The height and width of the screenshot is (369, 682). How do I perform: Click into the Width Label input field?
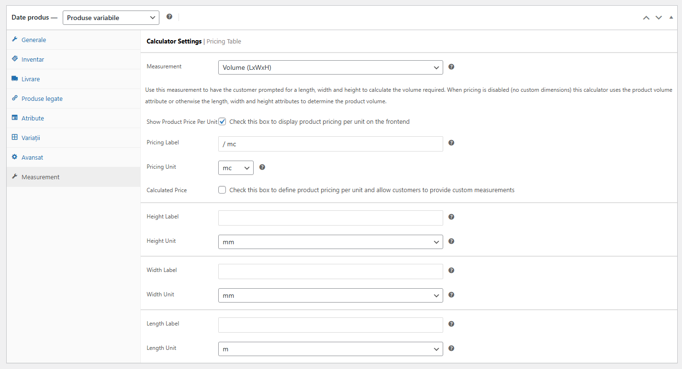[330, 271]
